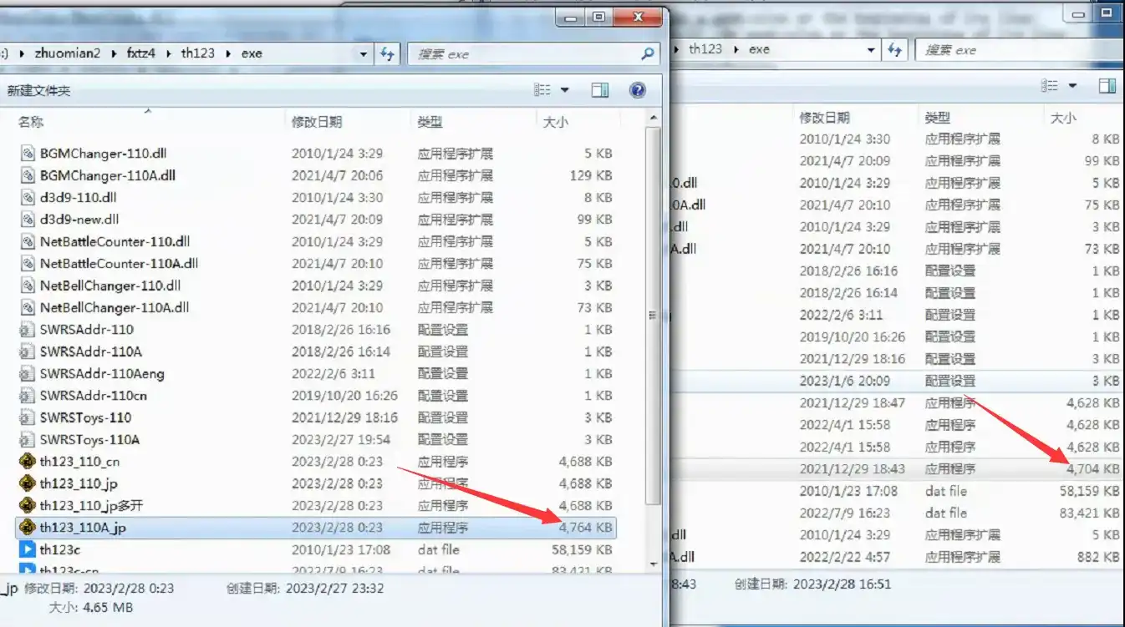Click the th123_110A_jp application icon
This screenshot has width=1125, height=627.
point(28,527)
